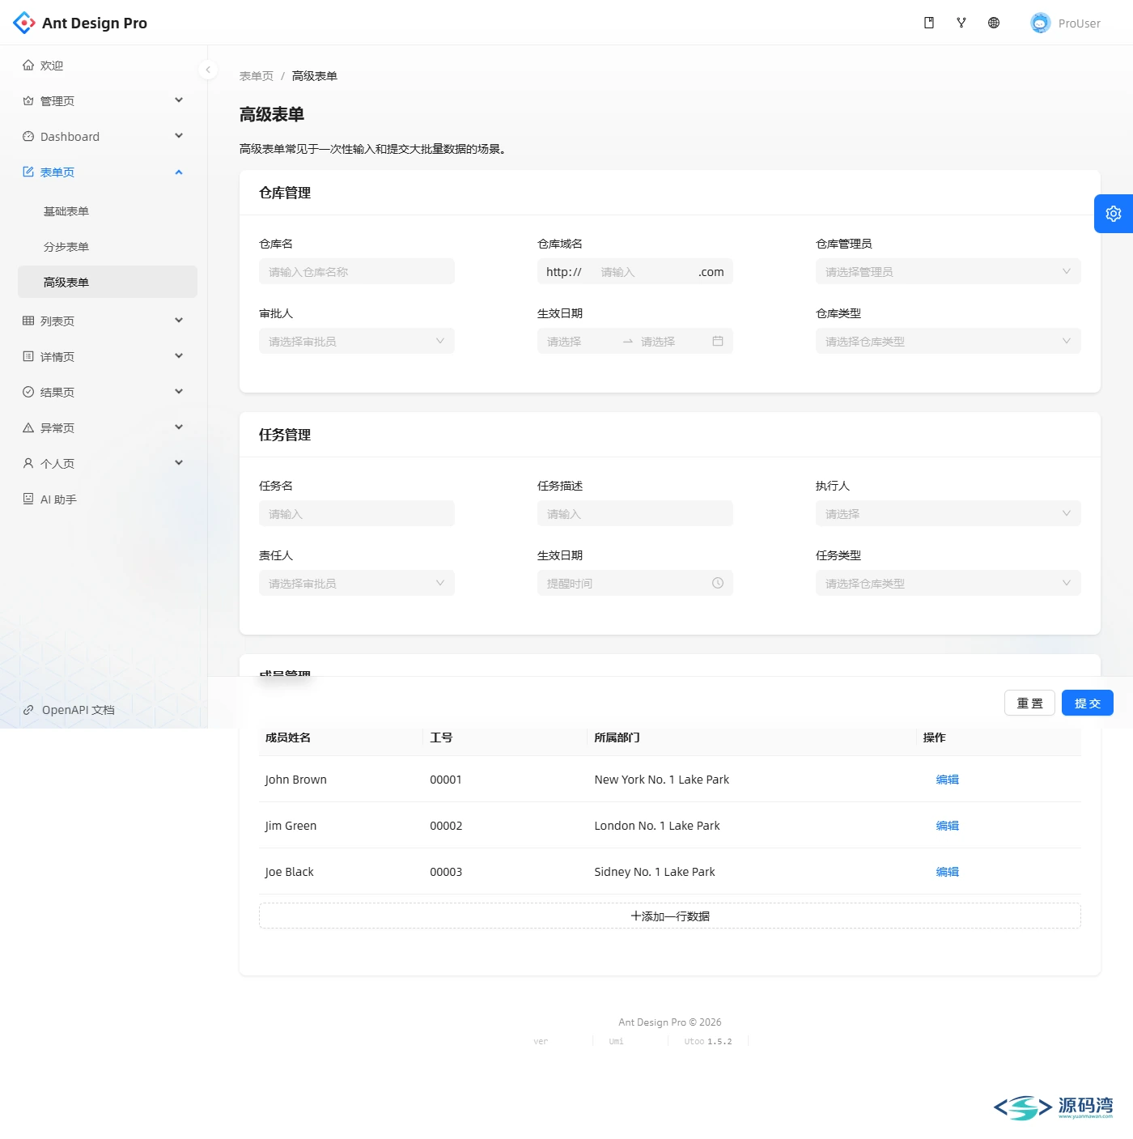Click 添加一行数据 button
This screenshot has height=1139, width=1133.
[x=670, y=916]
